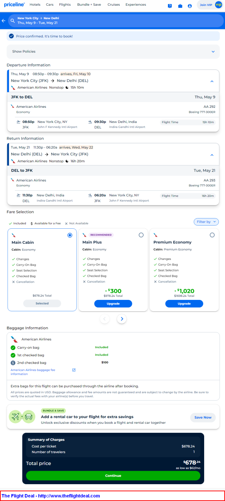
Task: Click the Price confirmed checkmark icon
Action: click(x=11, y=36)
